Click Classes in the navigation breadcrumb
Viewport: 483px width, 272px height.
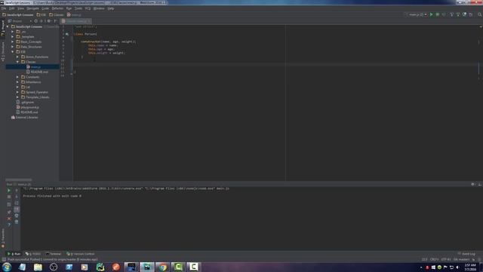pos(57,14)
